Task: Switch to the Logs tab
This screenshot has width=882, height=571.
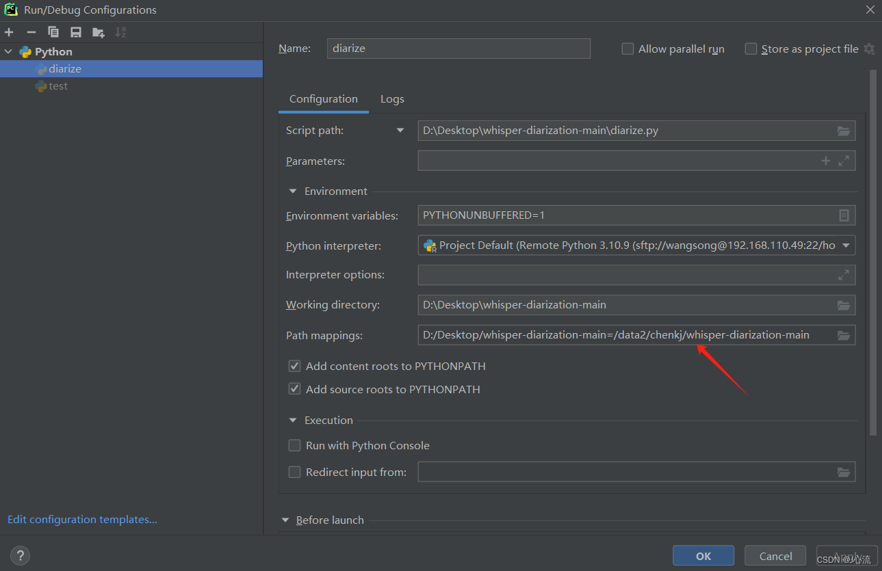Action: (x=392, y=98)
